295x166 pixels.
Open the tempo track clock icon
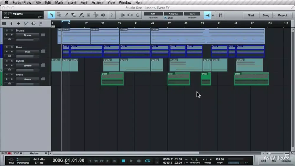click(x=33, y=24)
